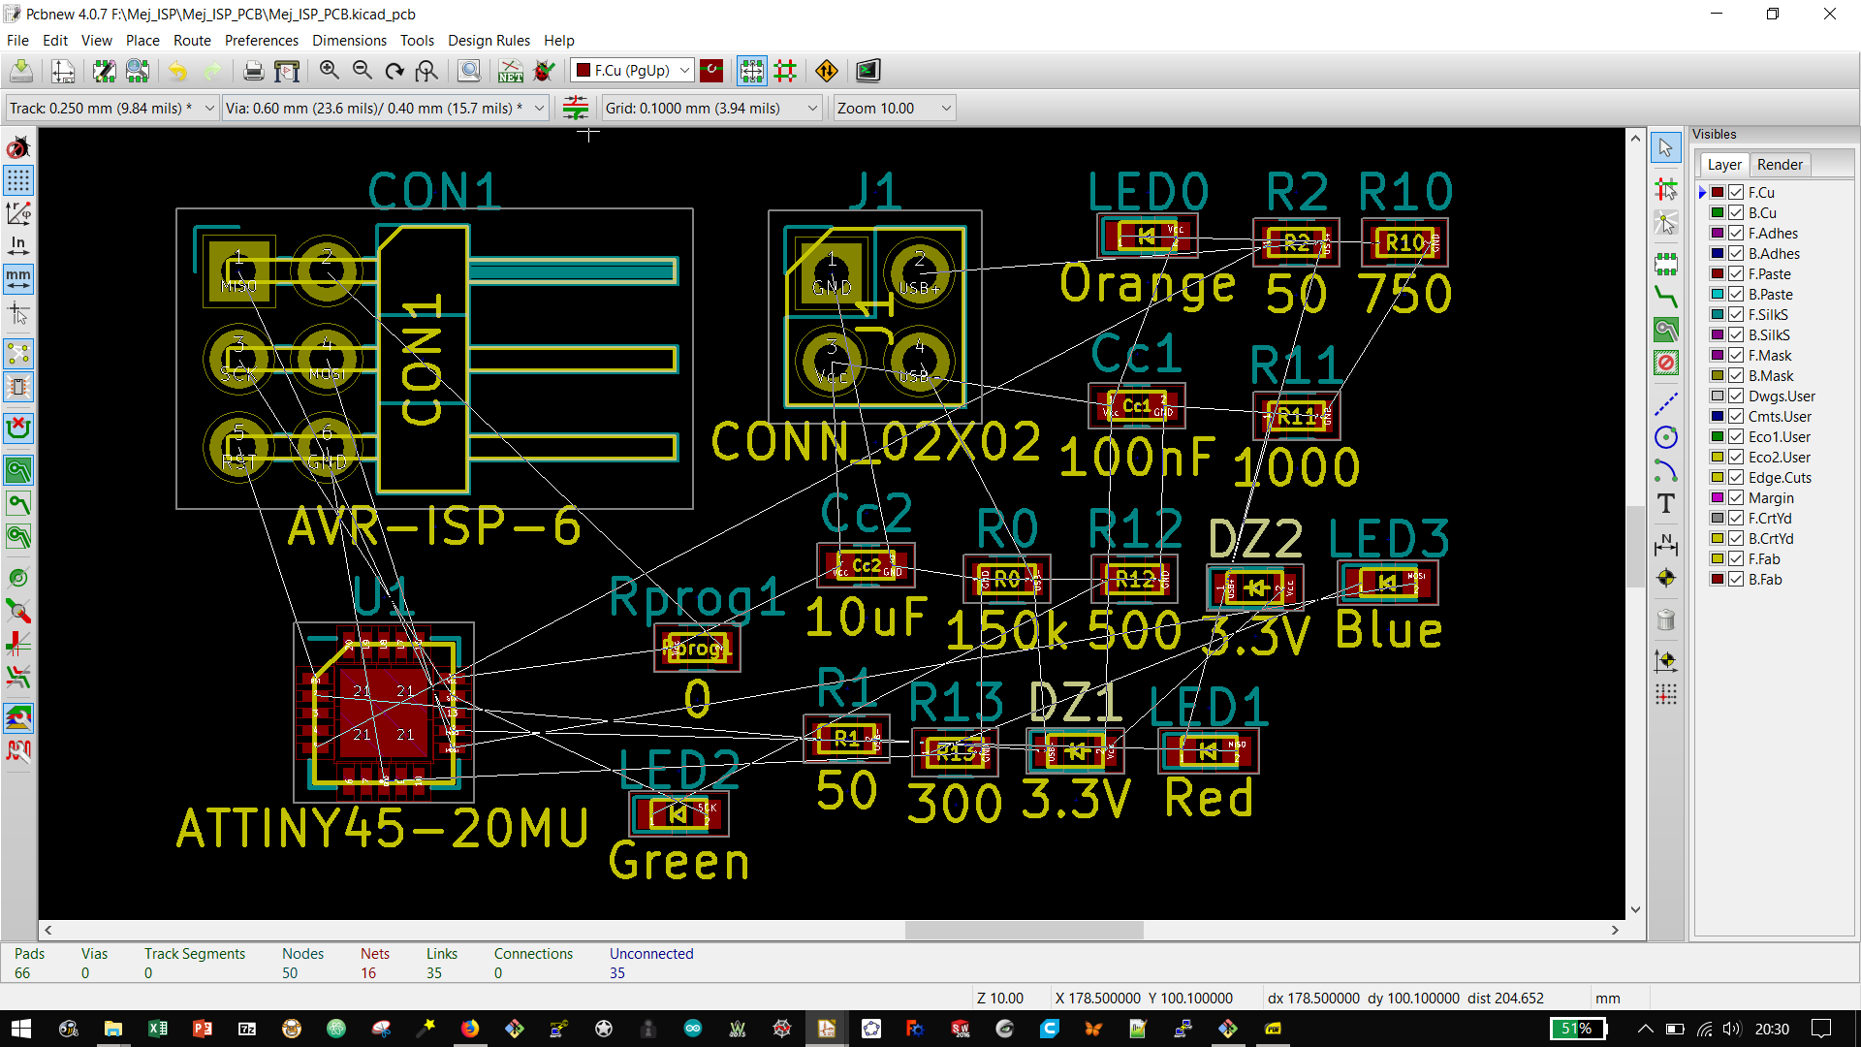Image resolution: width=1861 pixels, height=1047 pixels.
Task: Switch to the Layer tab
Action: pos(1724,165)
